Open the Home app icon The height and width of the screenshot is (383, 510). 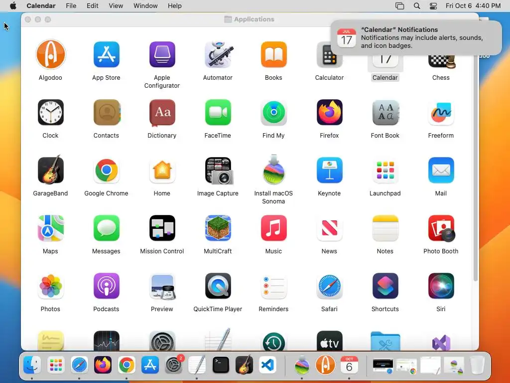162,170
